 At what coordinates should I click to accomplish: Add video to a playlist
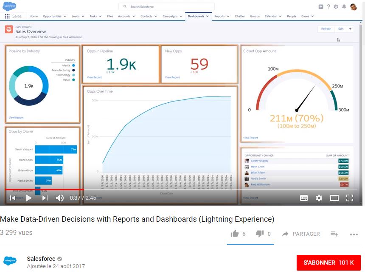click(334, 234)
